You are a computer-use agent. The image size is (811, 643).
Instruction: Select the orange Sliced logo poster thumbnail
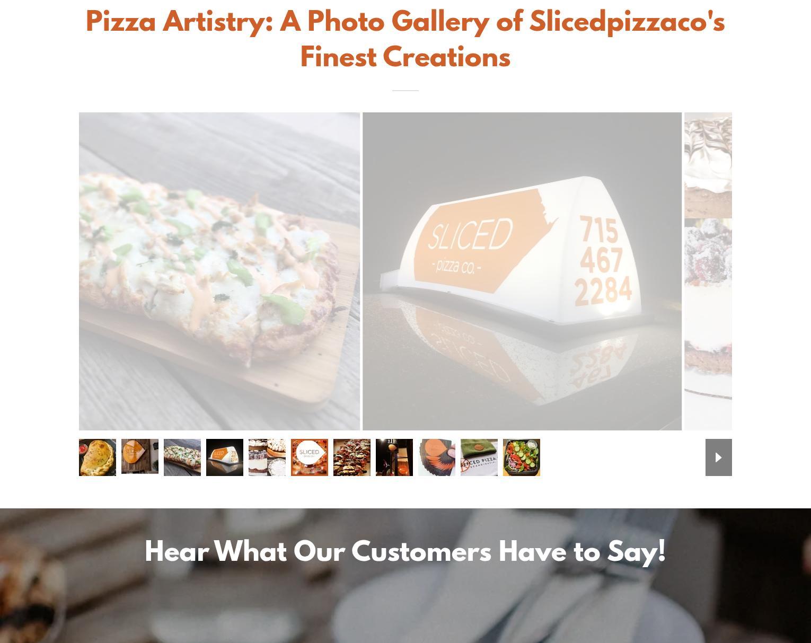click(x=310, y=457)
